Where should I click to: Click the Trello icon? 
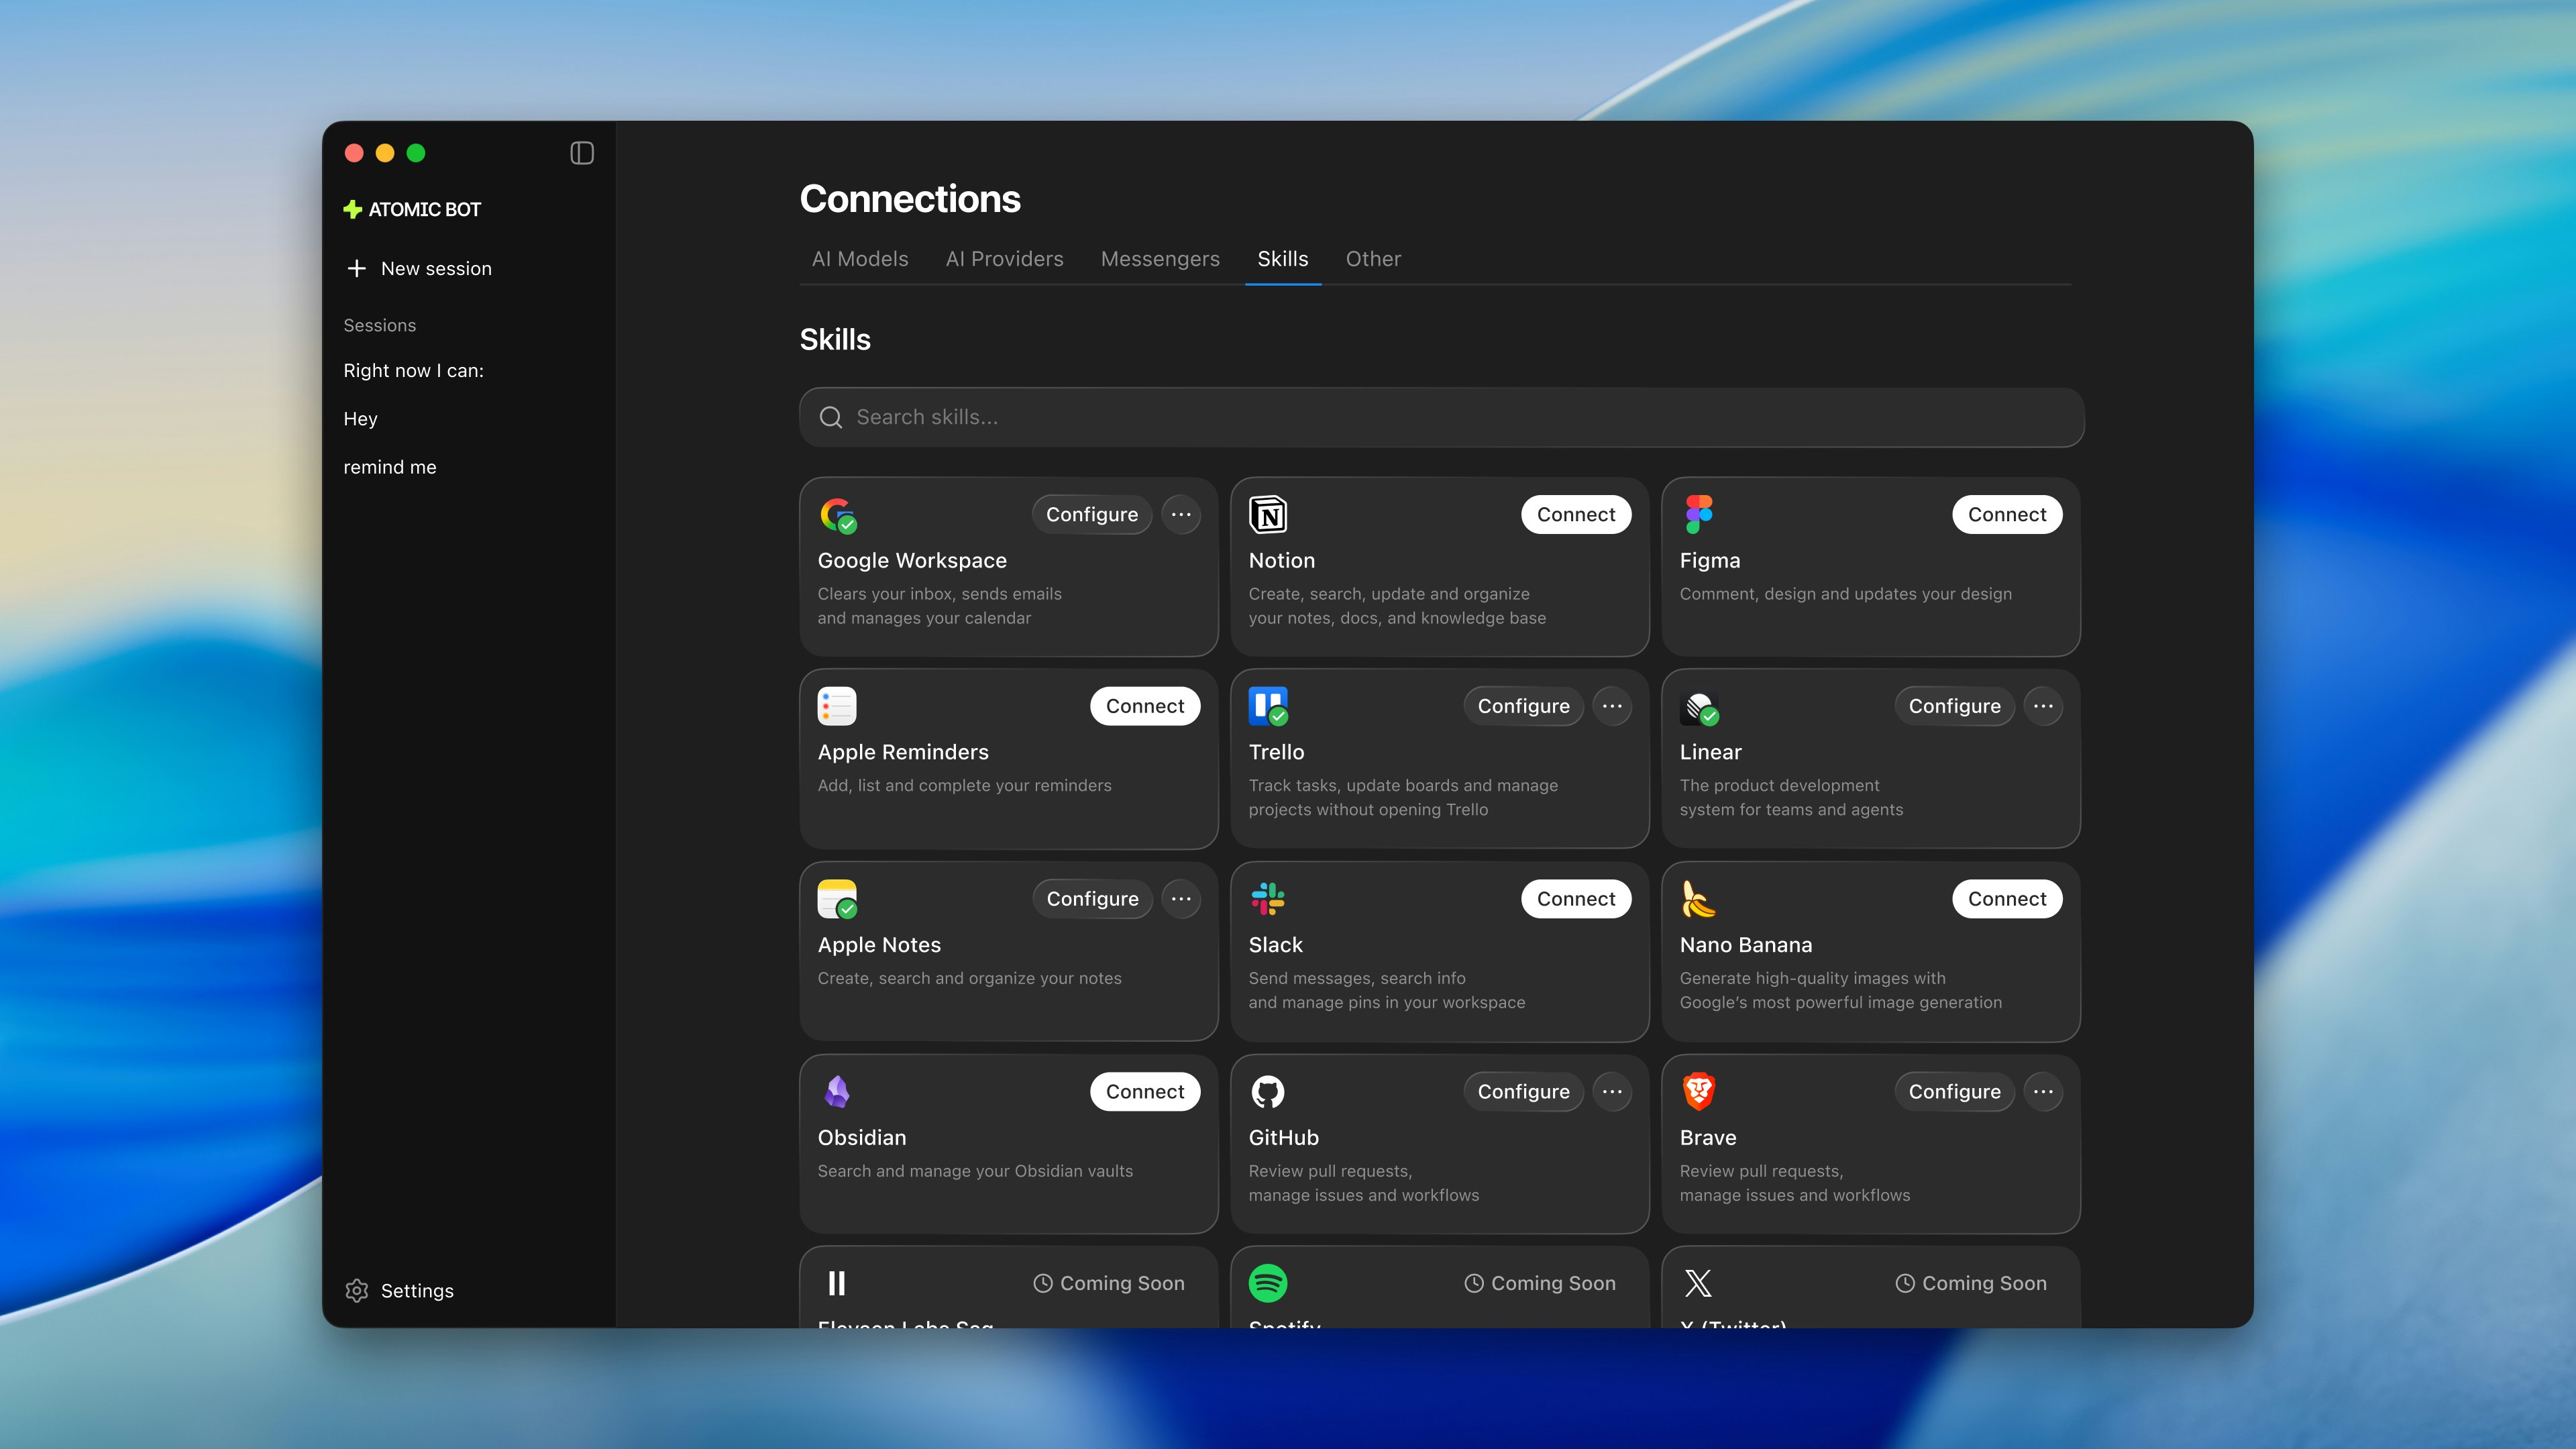[1268, 706]
